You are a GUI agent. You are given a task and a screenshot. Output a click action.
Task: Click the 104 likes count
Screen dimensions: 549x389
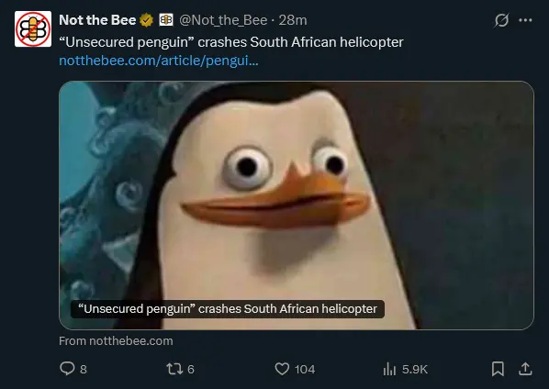tap(305, 369)
